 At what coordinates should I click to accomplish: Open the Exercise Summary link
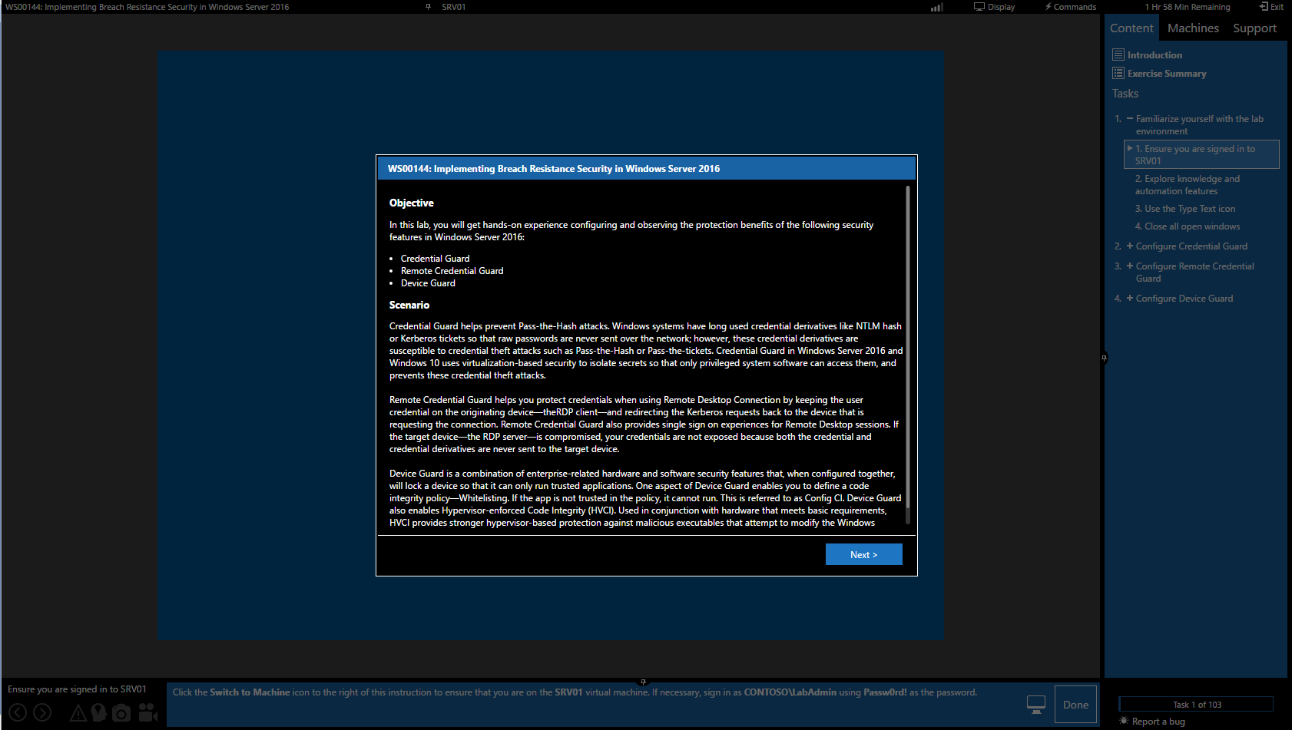tap(1167, 74)
